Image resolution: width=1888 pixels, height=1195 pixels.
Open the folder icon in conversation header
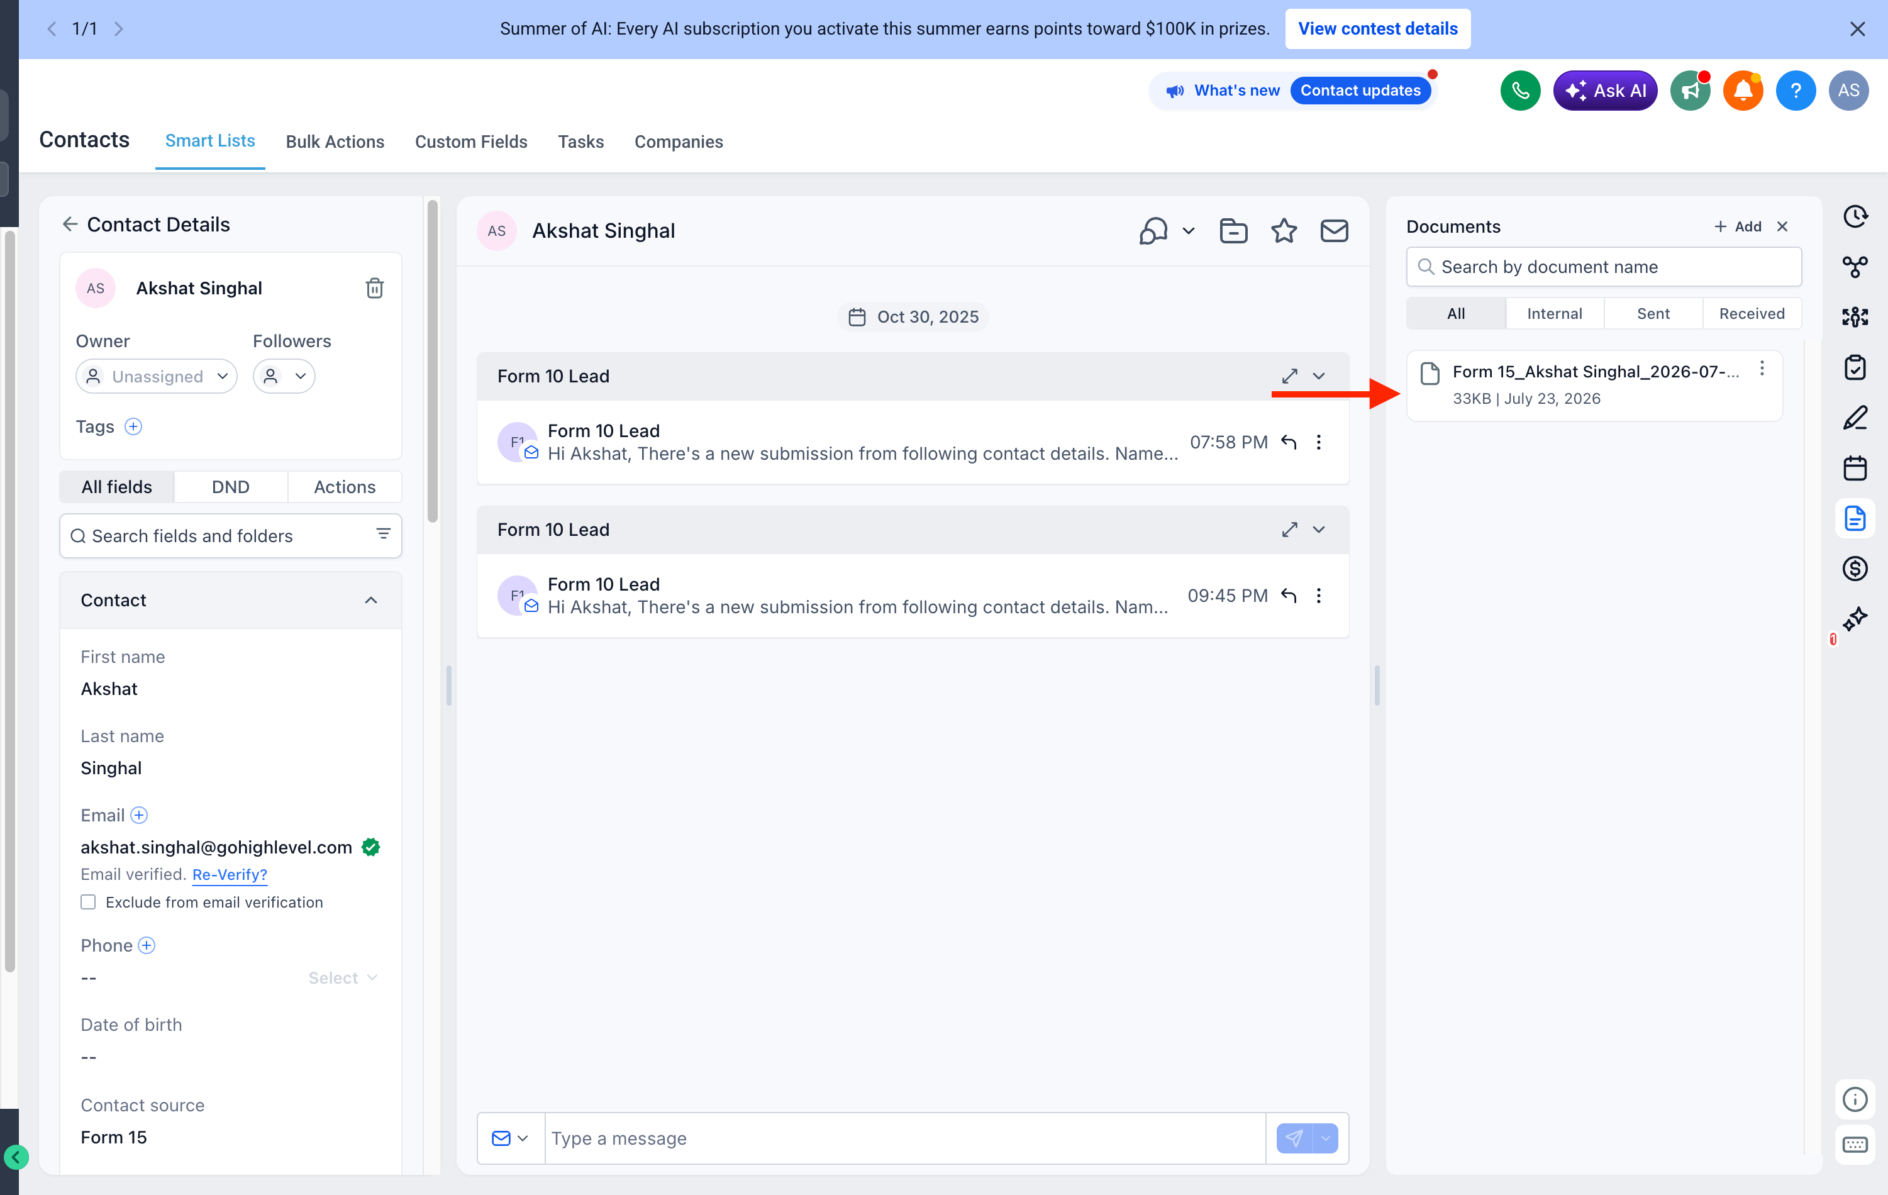click(1233, 231)
